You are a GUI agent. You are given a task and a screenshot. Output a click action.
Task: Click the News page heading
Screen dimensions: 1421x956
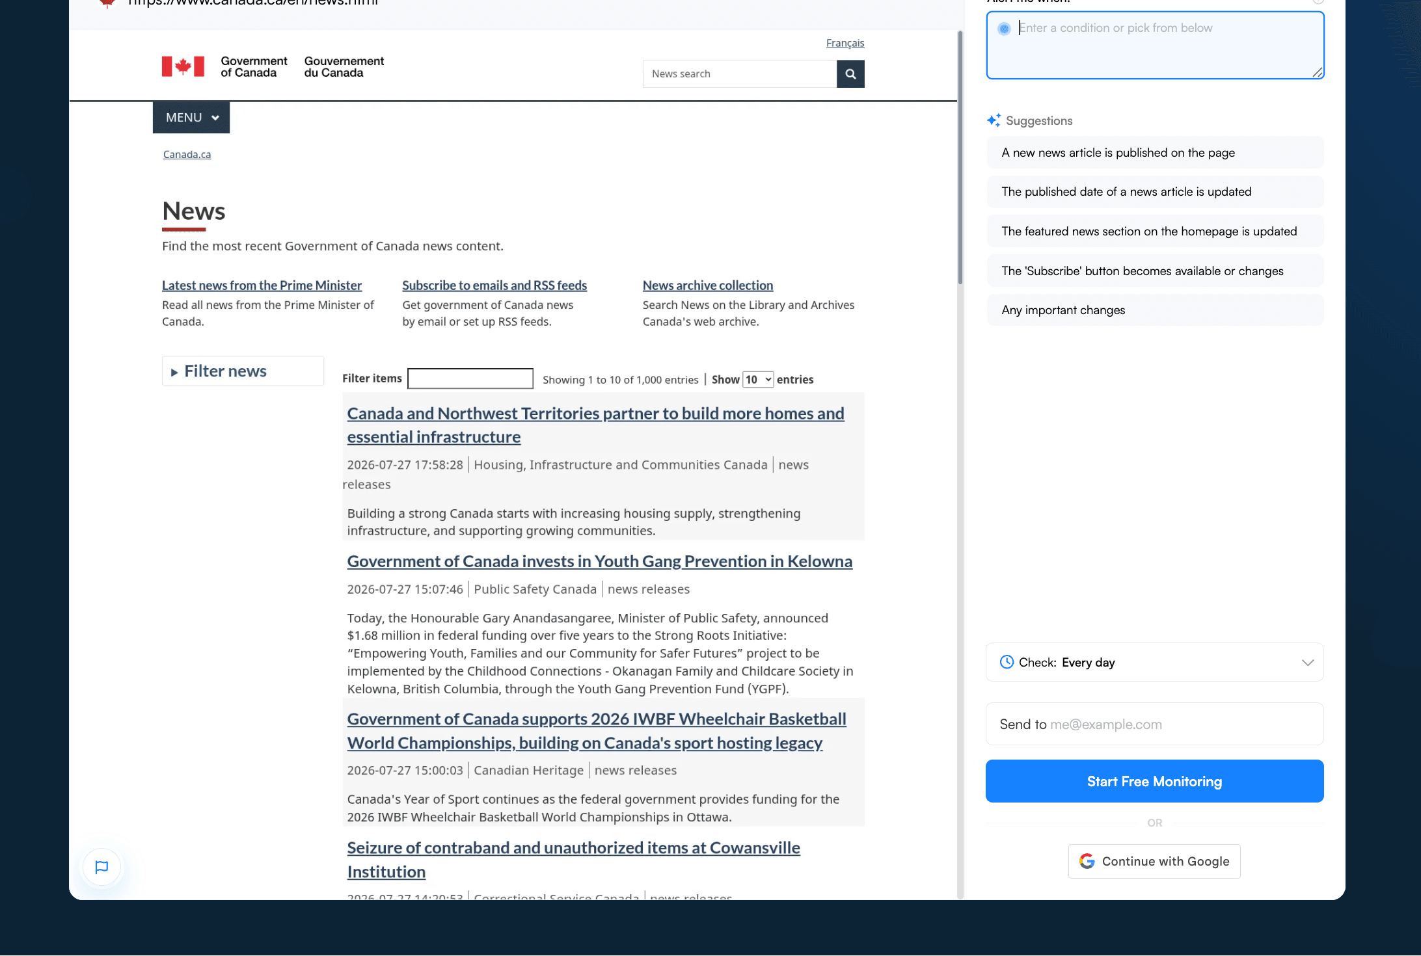(194, 211)
